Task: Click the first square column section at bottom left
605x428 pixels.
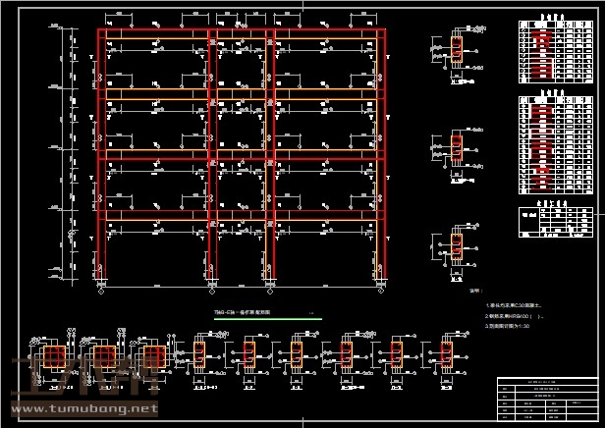Action: click(55, 355)
